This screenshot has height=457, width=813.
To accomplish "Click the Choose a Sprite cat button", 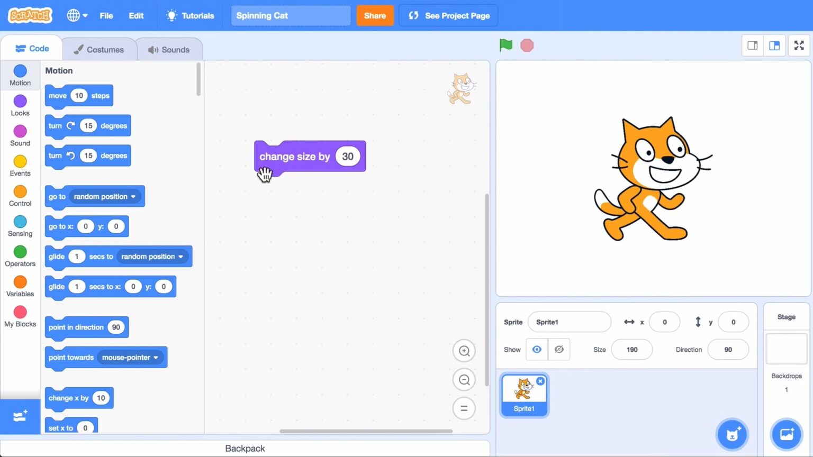I will tap(732, 435).
